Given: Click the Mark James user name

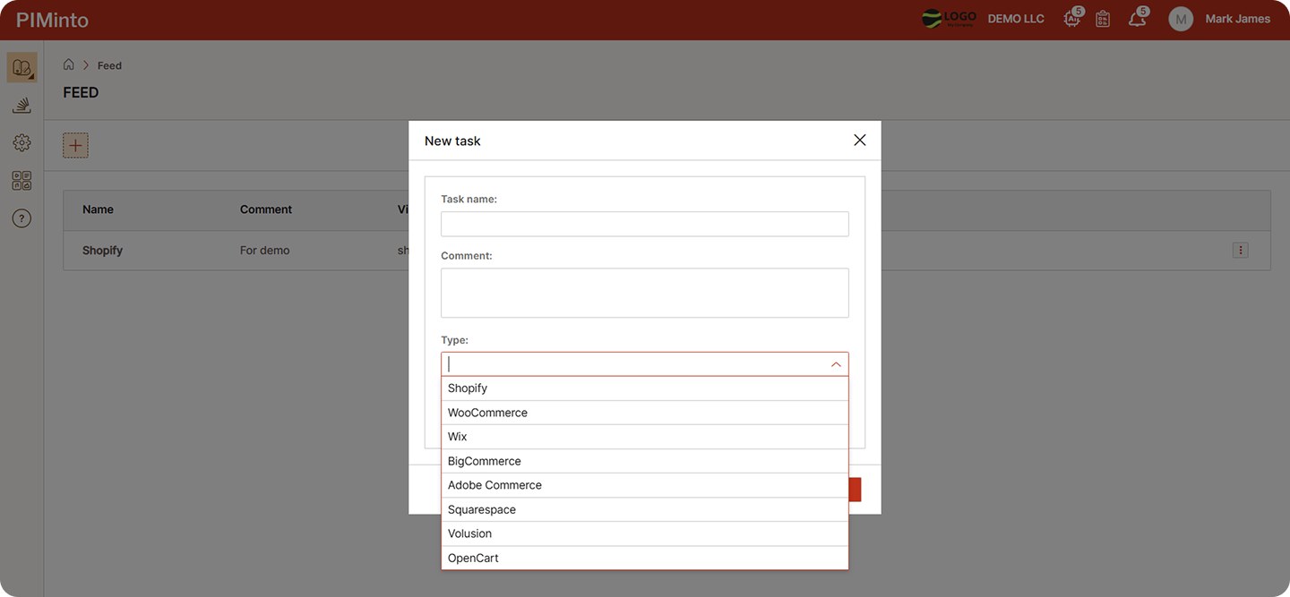Looking at the screenshot, I should [1237, 19].
